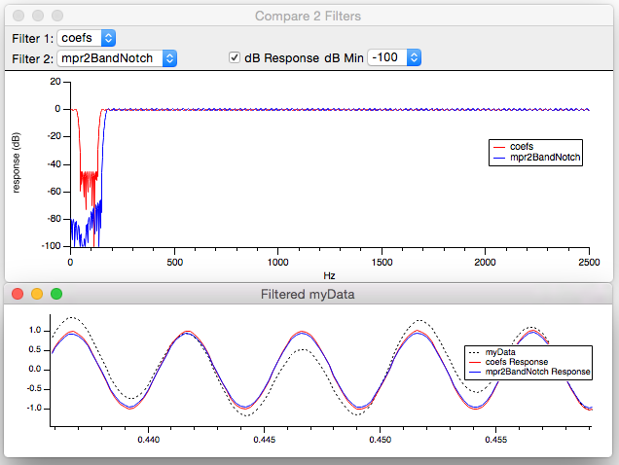Close the Filtered myData window
619x465 pixels.
pyautogui.click(x=18, y=294)
